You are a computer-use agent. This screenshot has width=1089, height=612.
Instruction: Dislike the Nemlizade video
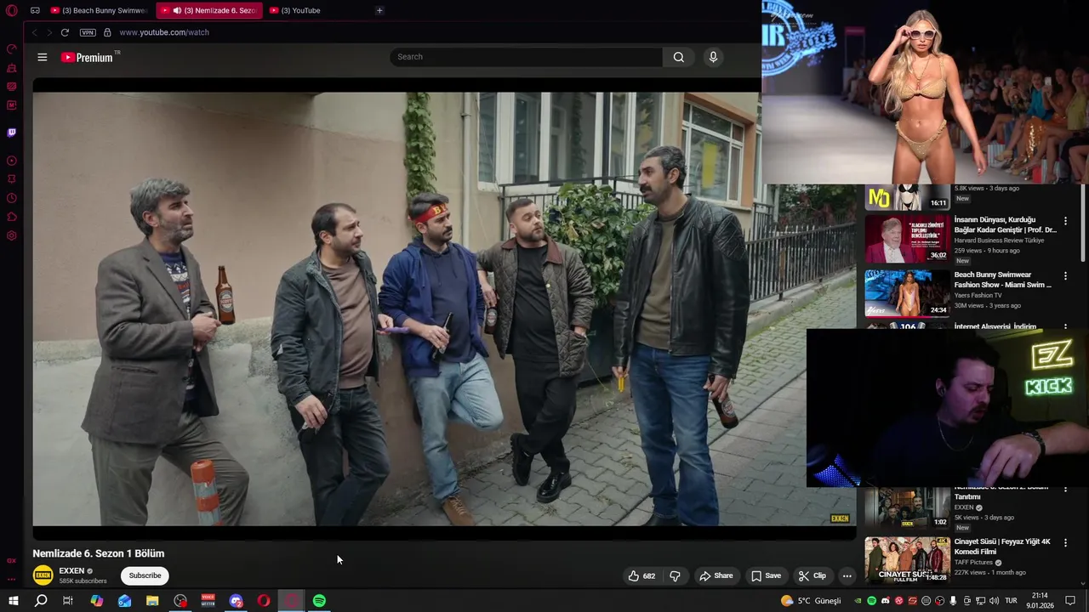pos(675,575)
